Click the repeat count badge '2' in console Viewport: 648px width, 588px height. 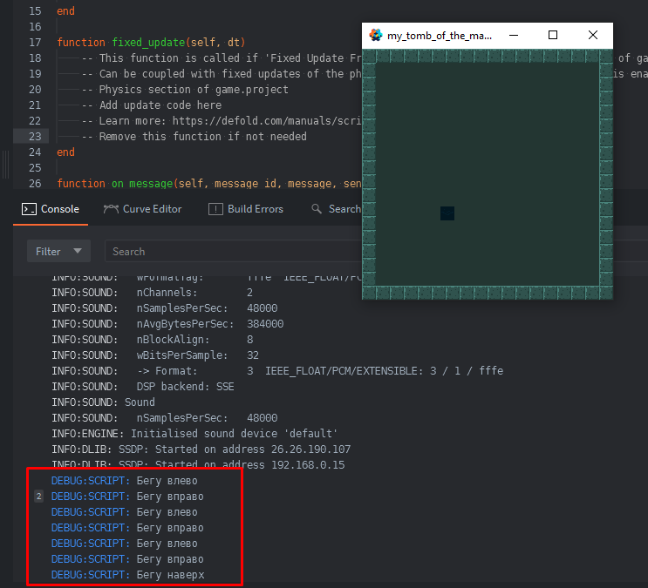point(38,497)
